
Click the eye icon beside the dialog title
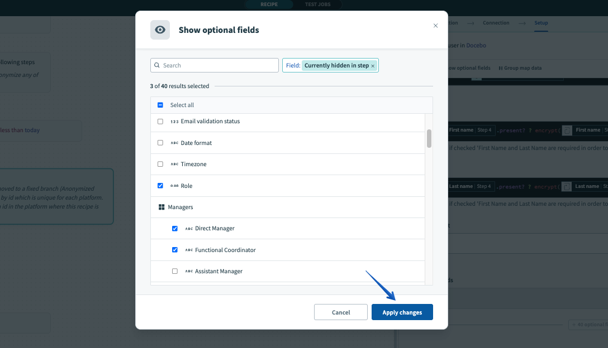[x=160, y=30]
